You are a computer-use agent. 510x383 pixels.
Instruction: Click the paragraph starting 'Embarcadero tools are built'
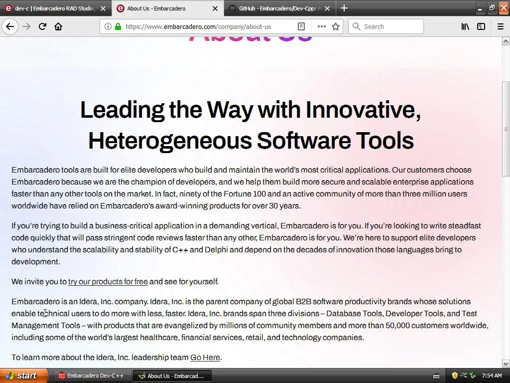click(x=243, y=188)
